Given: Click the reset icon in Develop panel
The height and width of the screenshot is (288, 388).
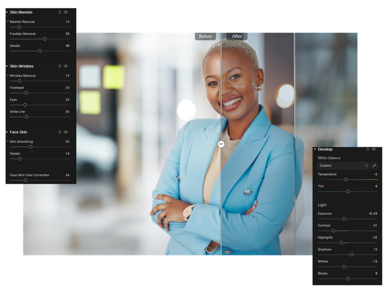Looking at the screenshot, I should pyautogui.click(x=368, y=149).
